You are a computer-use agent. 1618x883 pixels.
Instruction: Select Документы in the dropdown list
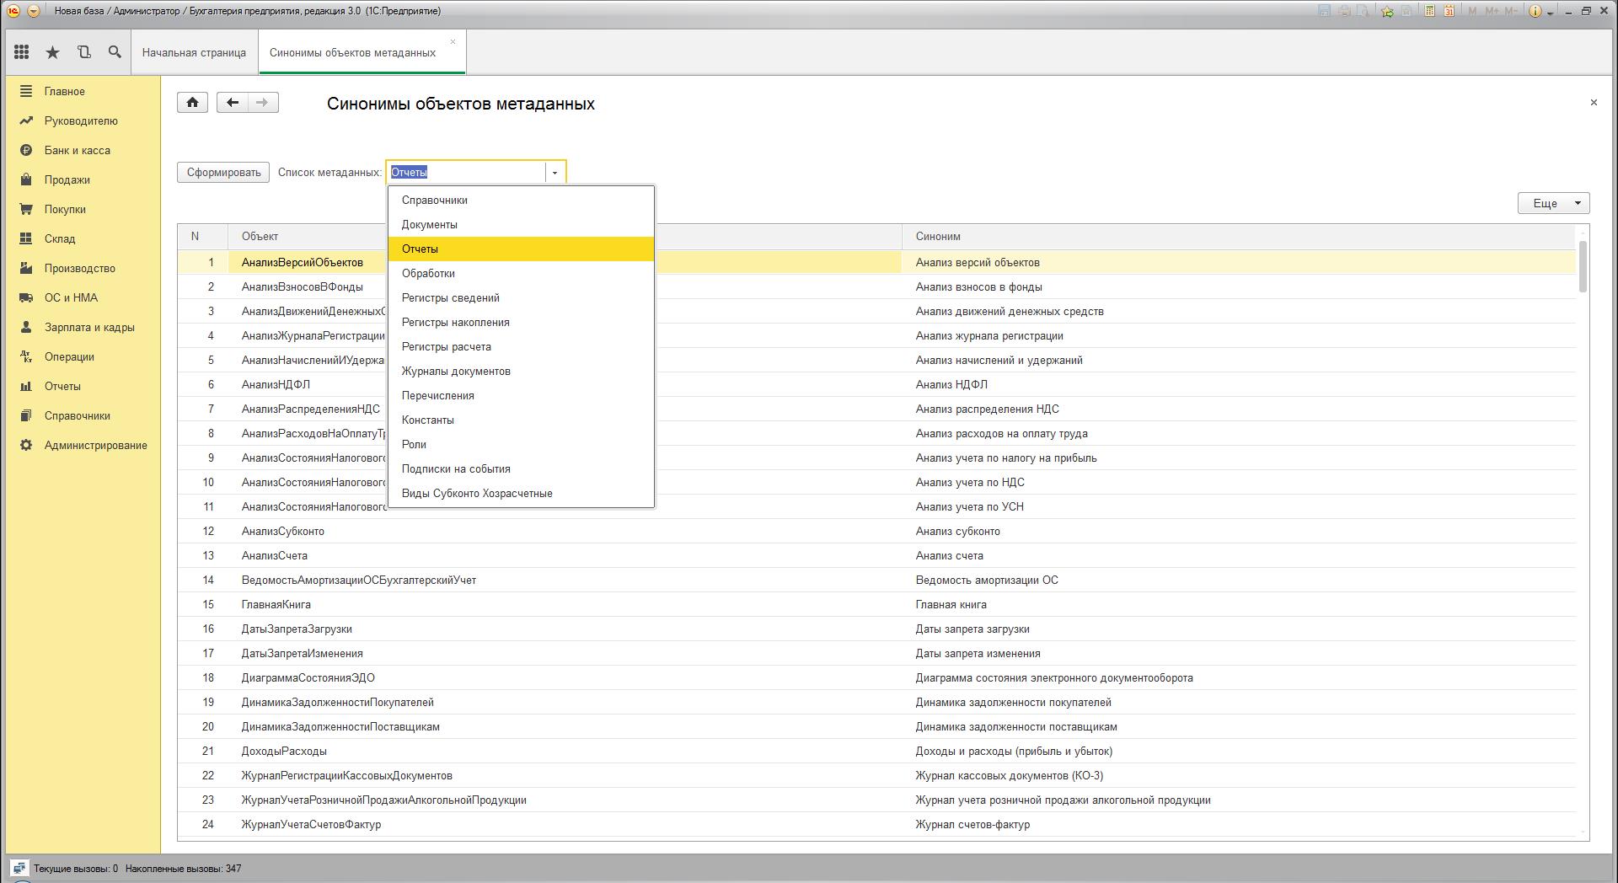point(521,224)
